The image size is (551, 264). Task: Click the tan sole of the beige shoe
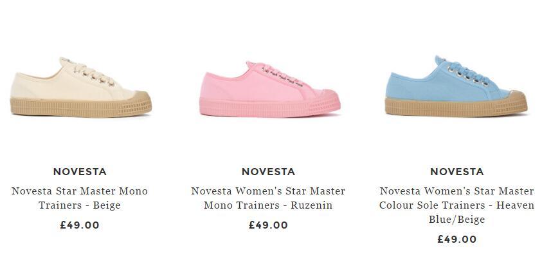click(x=80, y=107)
